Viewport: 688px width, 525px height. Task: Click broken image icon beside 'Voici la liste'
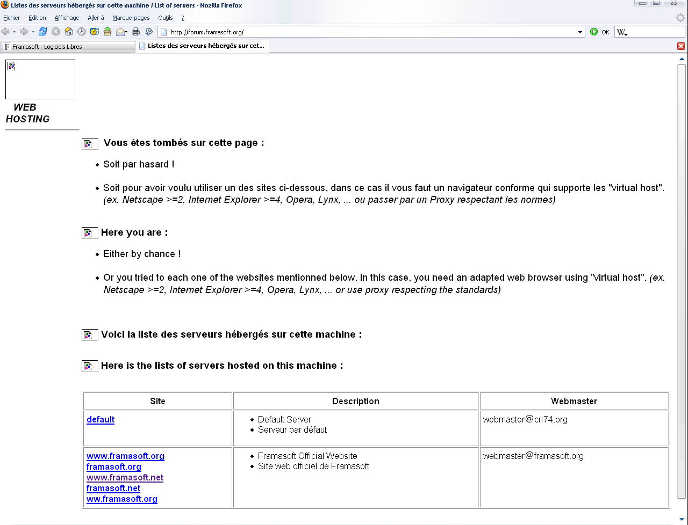pos(90,335)
